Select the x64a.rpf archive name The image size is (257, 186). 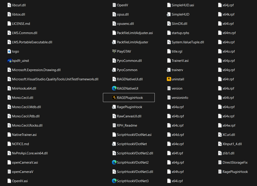pyautogui.click(x=178, y=107)
